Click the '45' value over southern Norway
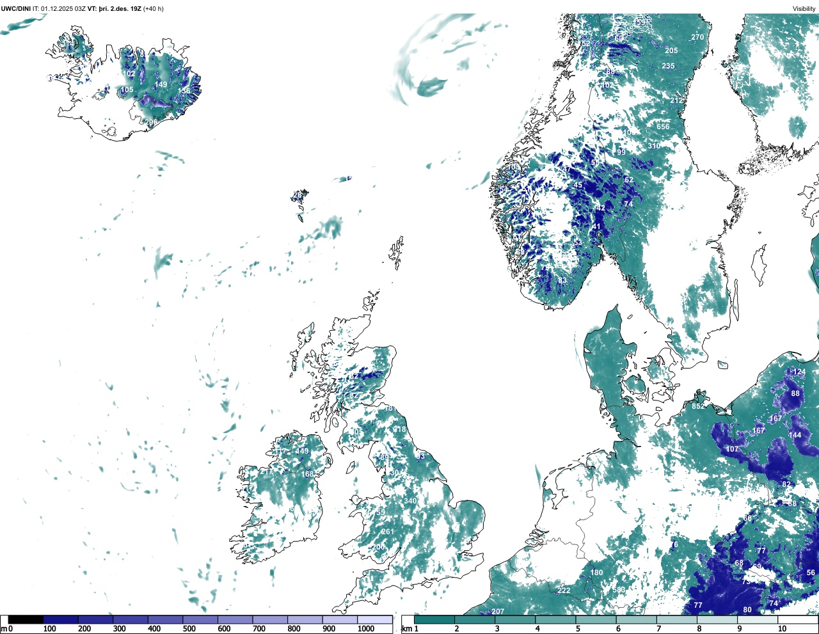The image size is (819, 634). point(578,186)
